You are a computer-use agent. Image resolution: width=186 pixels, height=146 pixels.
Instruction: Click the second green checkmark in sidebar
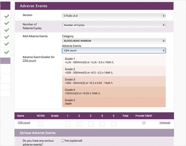coord(7,23)
